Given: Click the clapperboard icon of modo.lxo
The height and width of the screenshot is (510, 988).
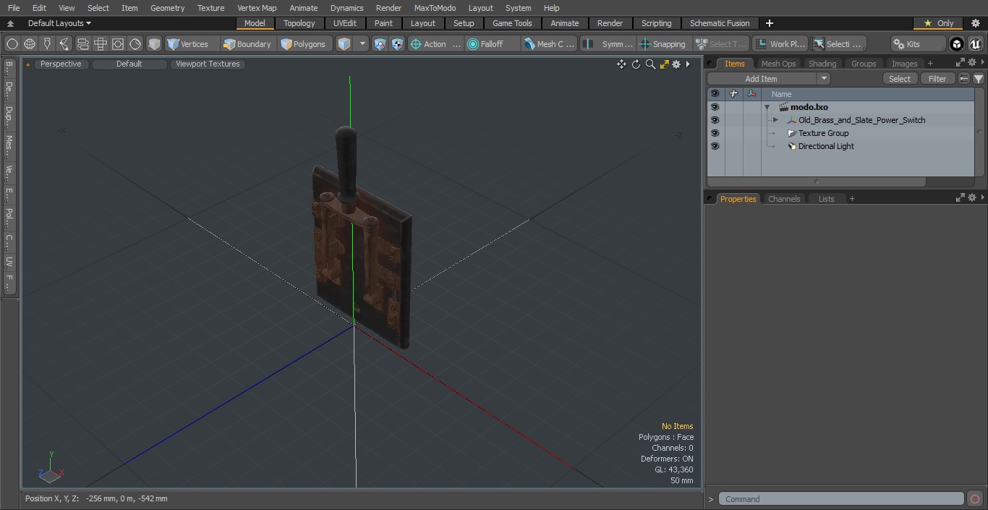Looking at the screenshot, I should coord(783,107).
